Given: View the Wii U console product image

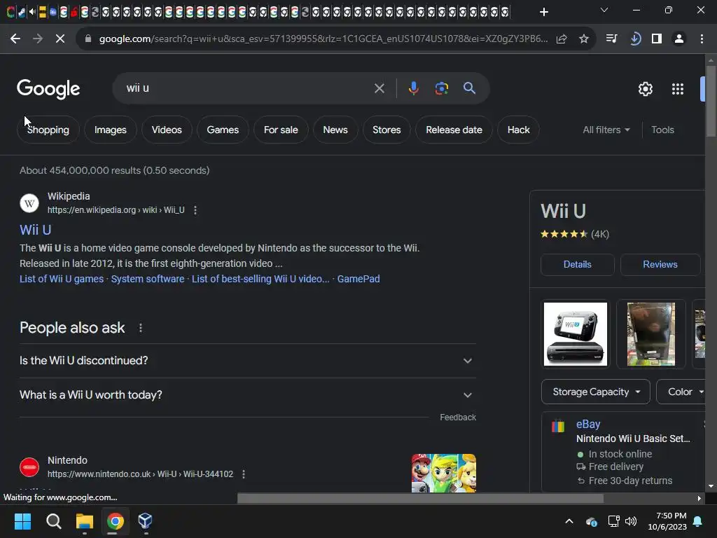Looking at the screenshot, I should pyautogui.click(x=576, y=334).
